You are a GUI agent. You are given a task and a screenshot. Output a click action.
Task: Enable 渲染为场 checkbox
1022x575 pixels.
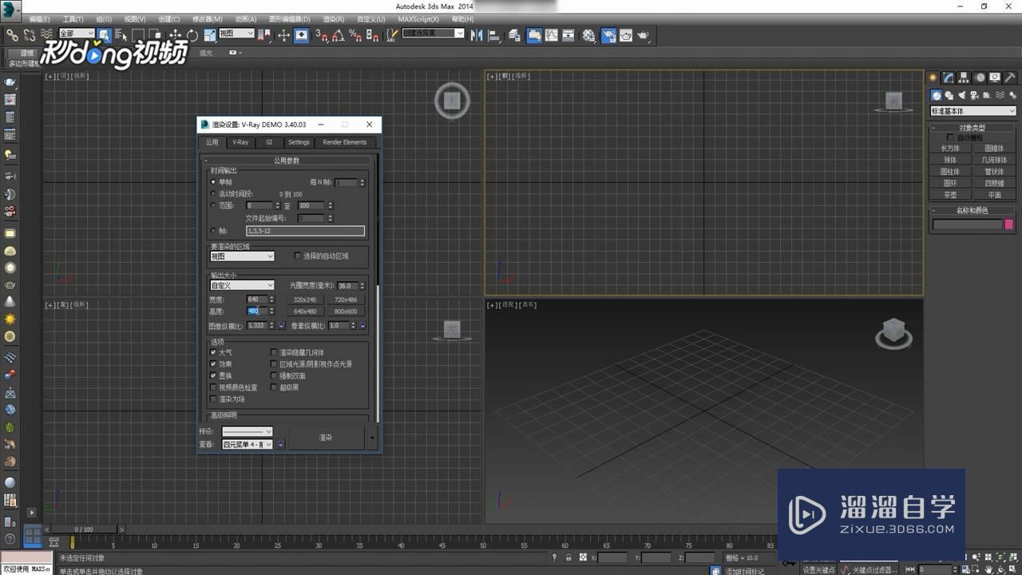pos(213,399)
